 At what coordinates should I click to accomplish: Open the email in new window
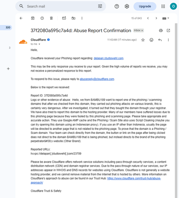click(168, 30)
